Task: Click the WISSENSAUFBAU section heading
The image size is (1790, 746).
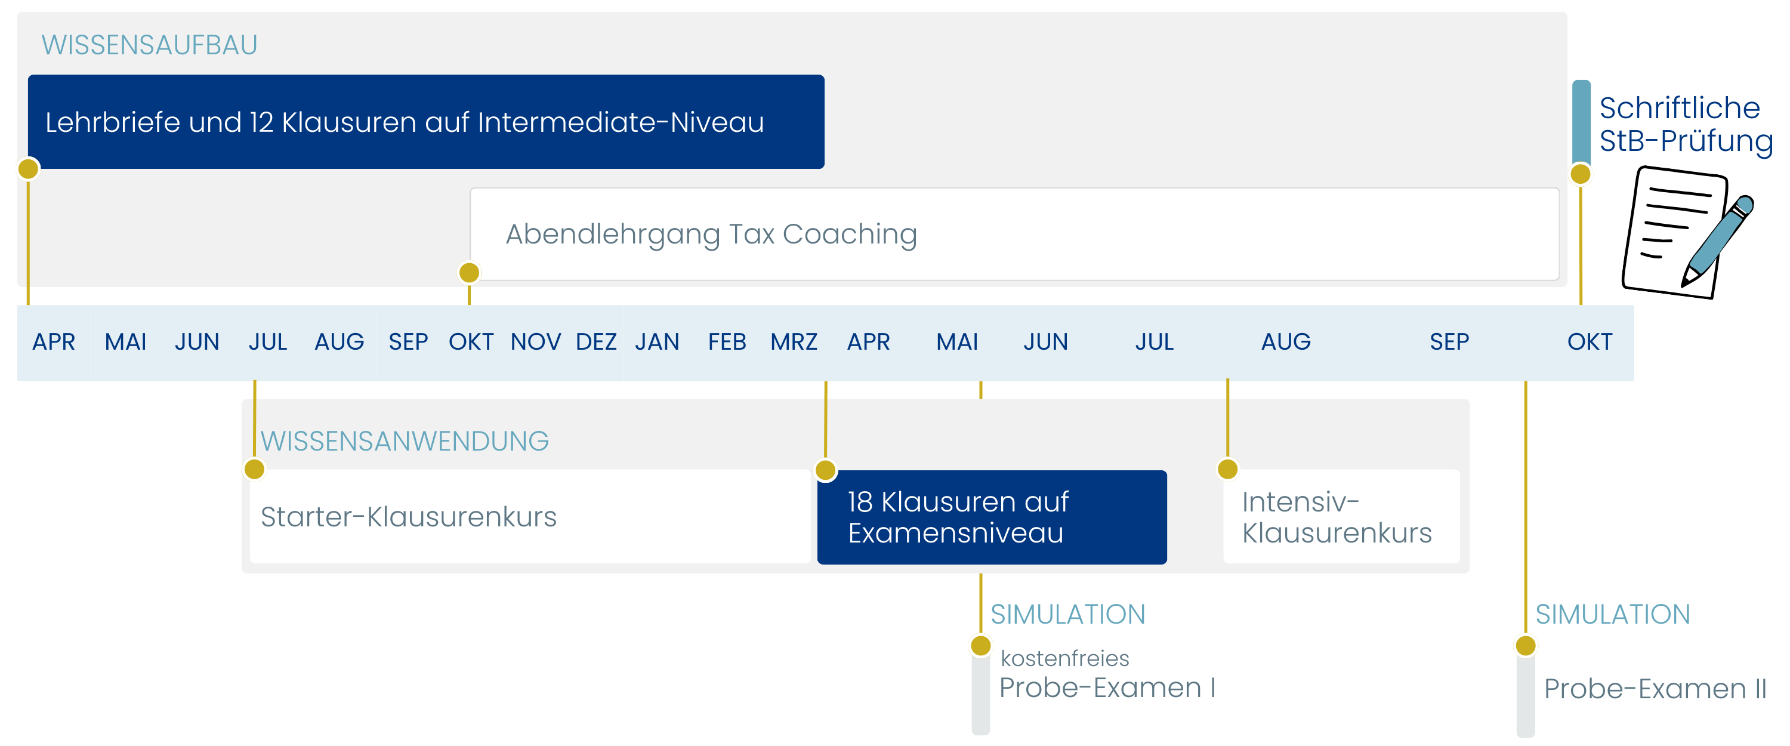Action: click(x=149, y=45)
